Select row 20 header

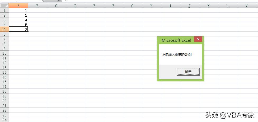click(x=4, y=101)
